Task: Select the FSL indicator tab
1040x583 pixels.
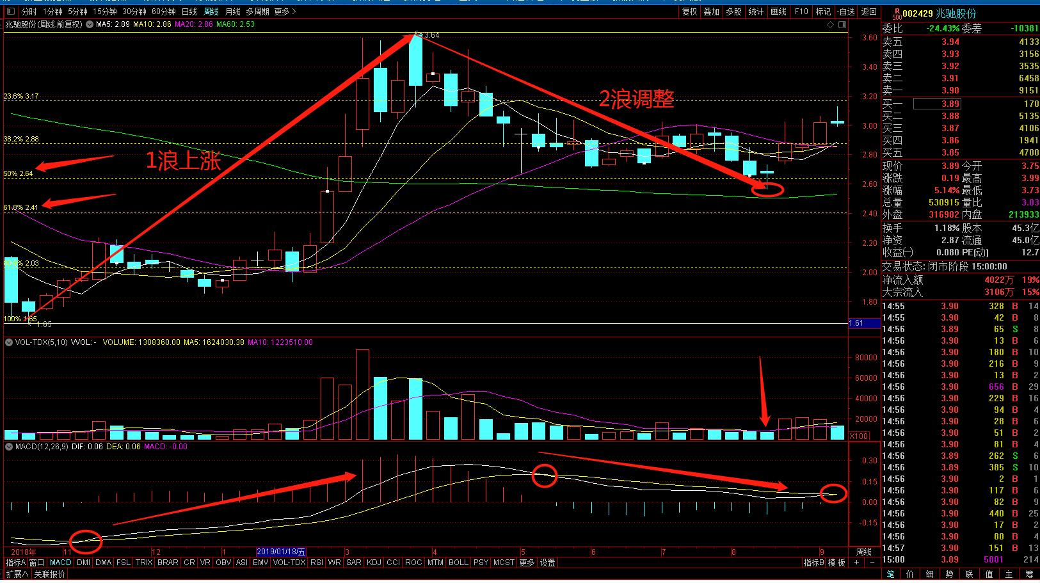Action: point(124,563)
